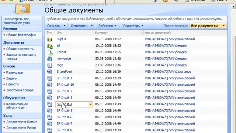
Task: Open the roga document
Action: (60, 65)
